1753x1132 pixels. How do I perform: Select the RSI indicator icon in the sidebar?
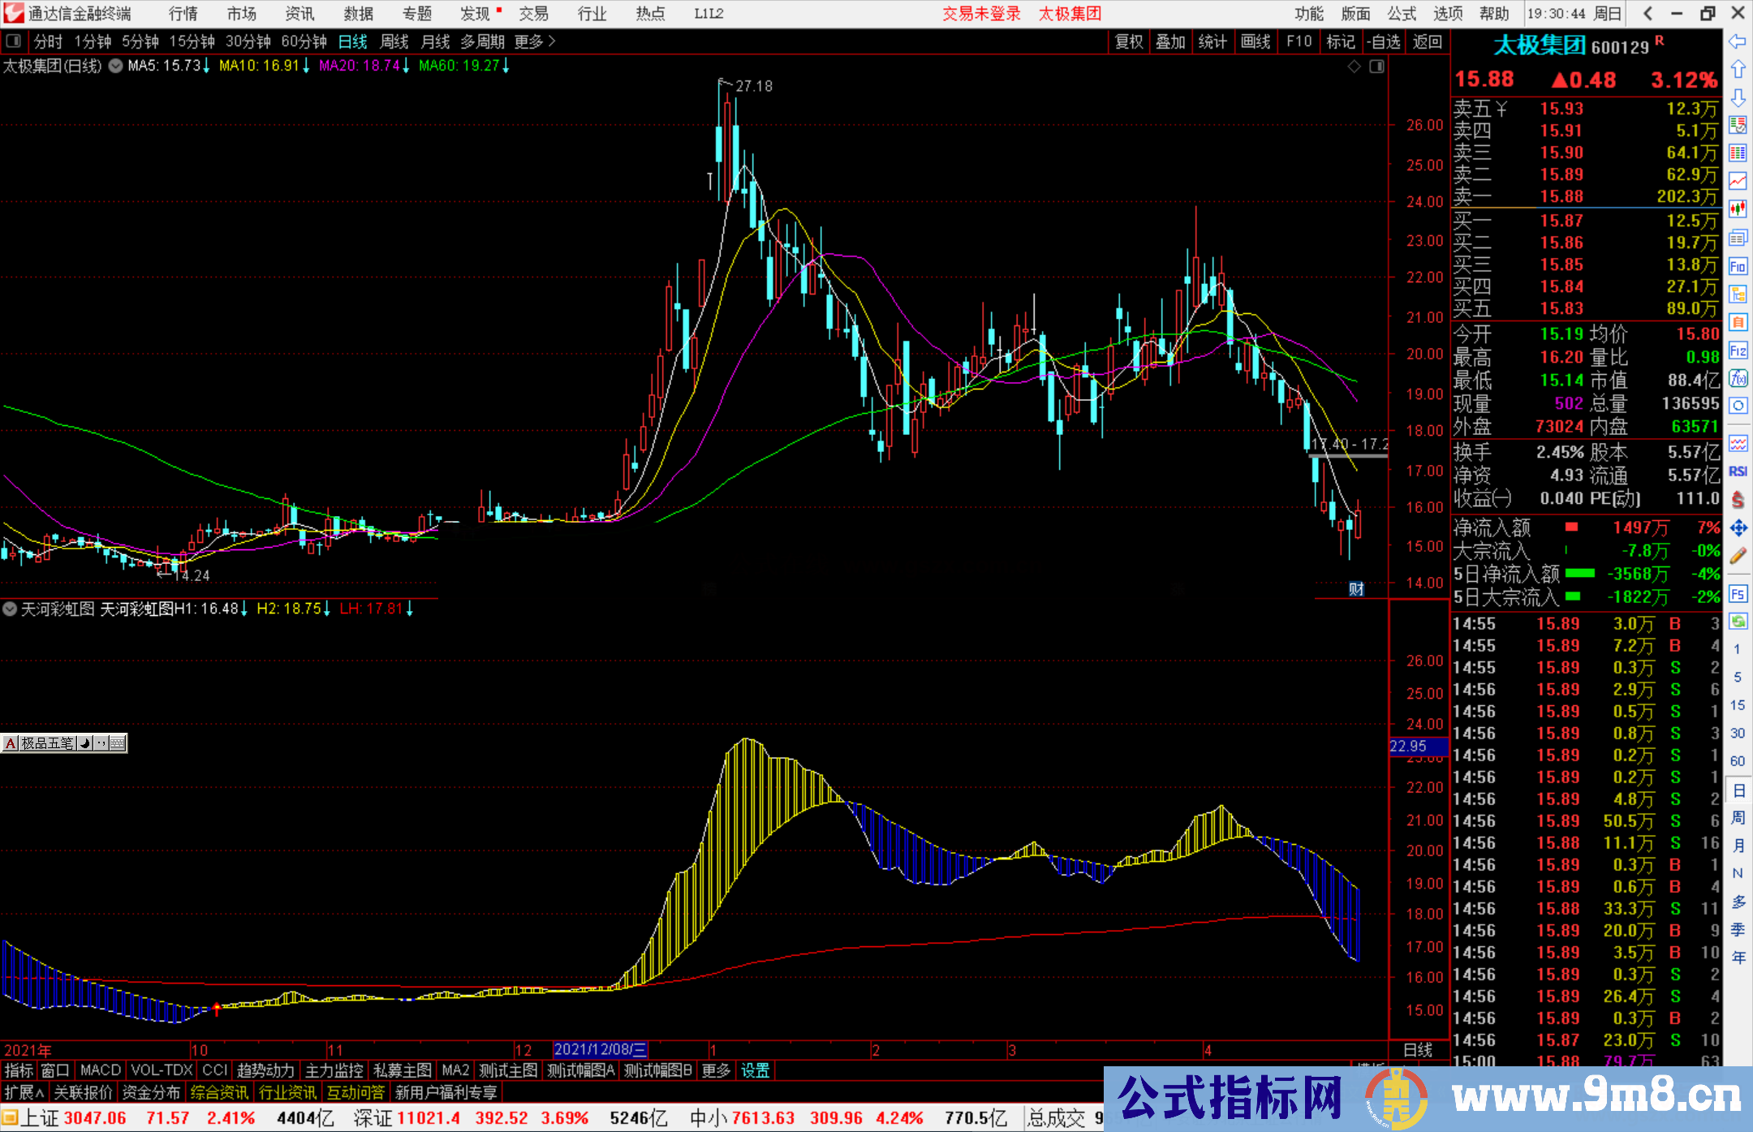click(x=1738, y=471)
